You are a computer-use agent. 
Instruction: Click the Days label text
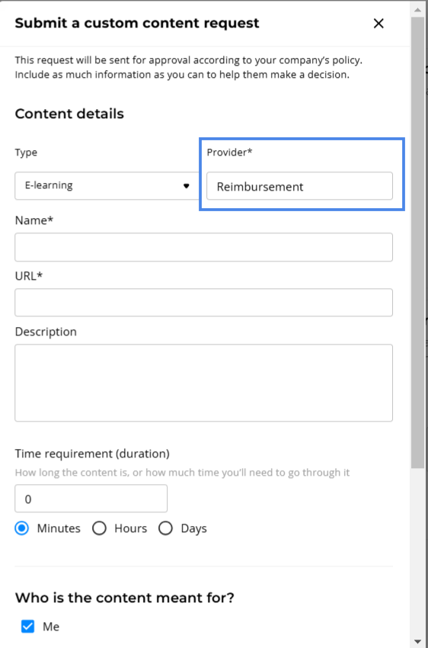point(193,528)
